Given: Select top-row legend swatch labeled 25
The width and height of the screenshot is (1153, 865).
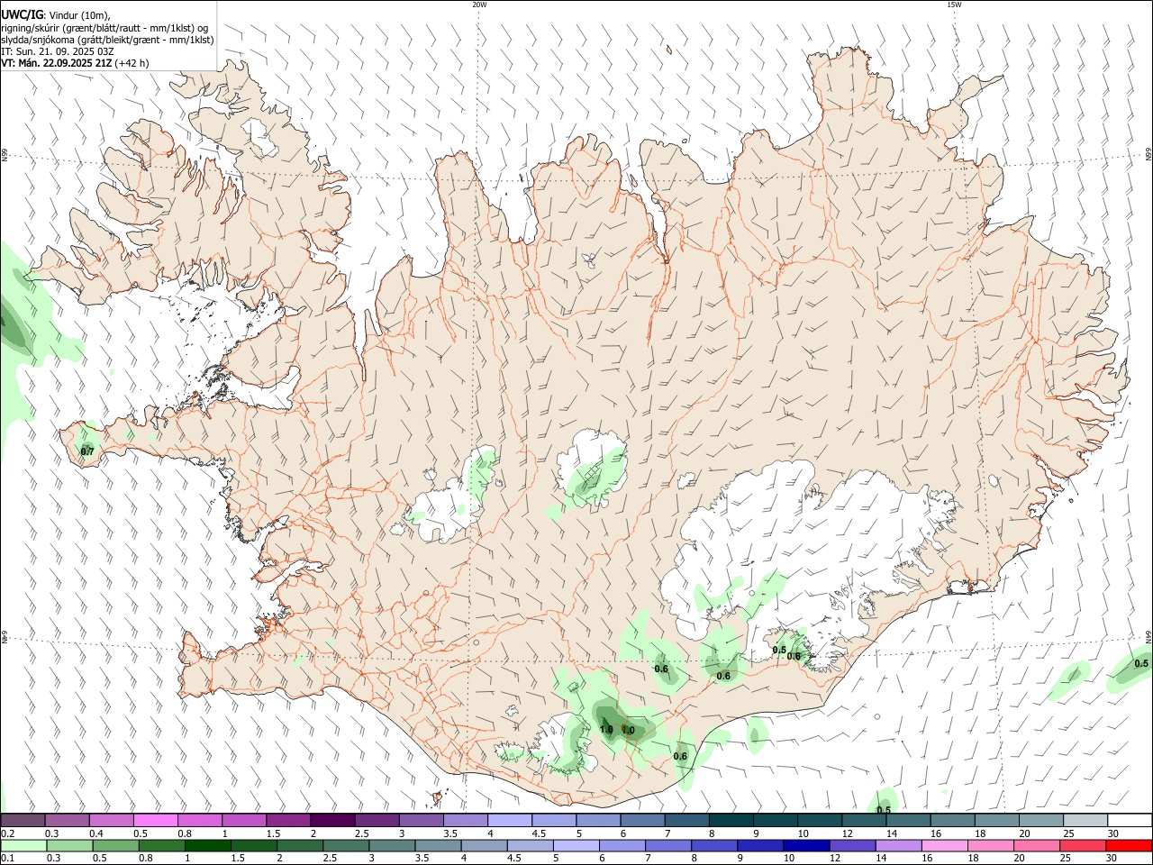Looking at the screenshot, I should (x=1086, y=821).
